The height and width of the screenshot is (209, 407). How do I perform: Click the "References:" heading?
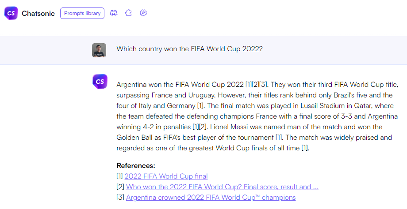click(x=136, y=165)
